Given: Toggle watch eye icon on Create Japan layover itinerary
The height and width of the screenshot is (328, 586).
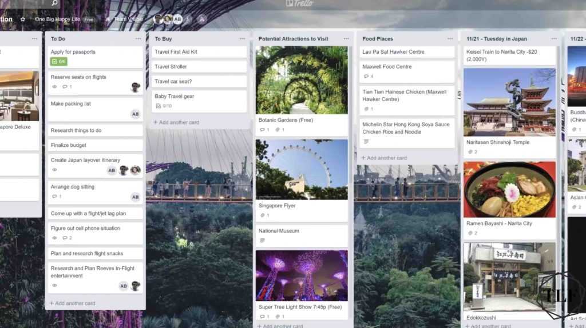Looking at the screenshot, I should click(55, 170).
